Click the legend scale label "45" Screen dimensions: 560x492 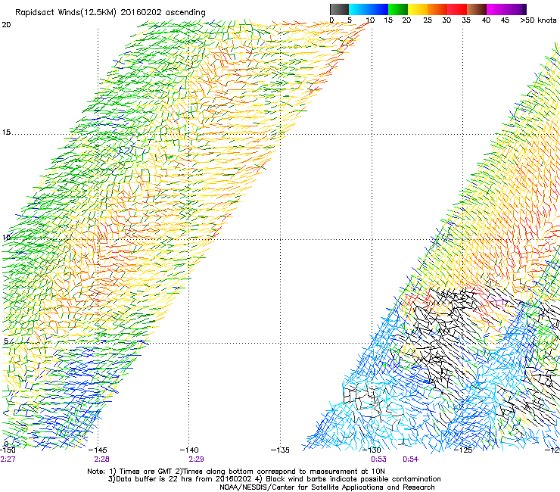[x=505, y=20]
